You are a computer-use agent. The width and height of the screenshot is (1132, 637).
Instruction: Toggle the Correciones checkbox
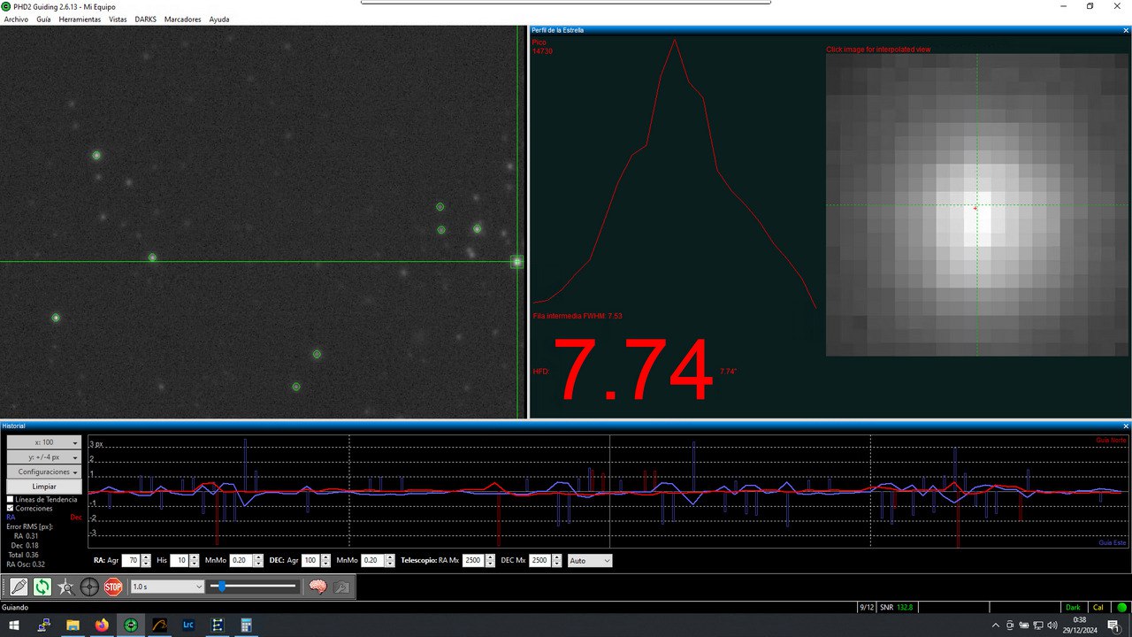11,509
